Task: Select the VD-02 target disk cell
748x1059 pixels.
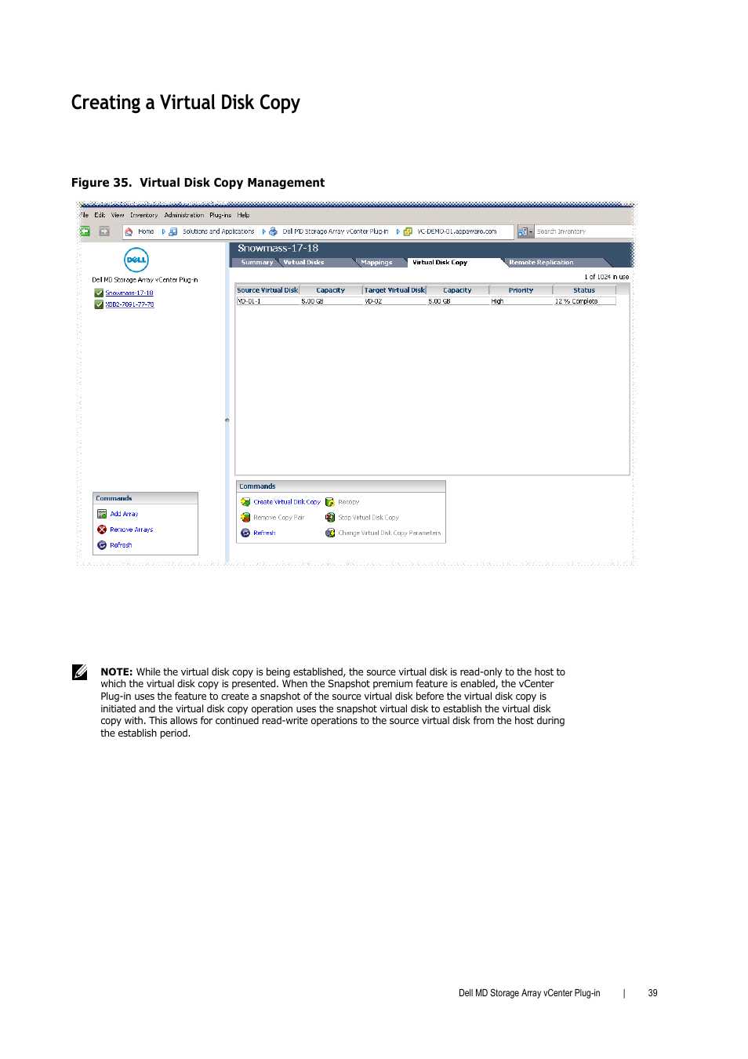Action: (x=395, y=301)
